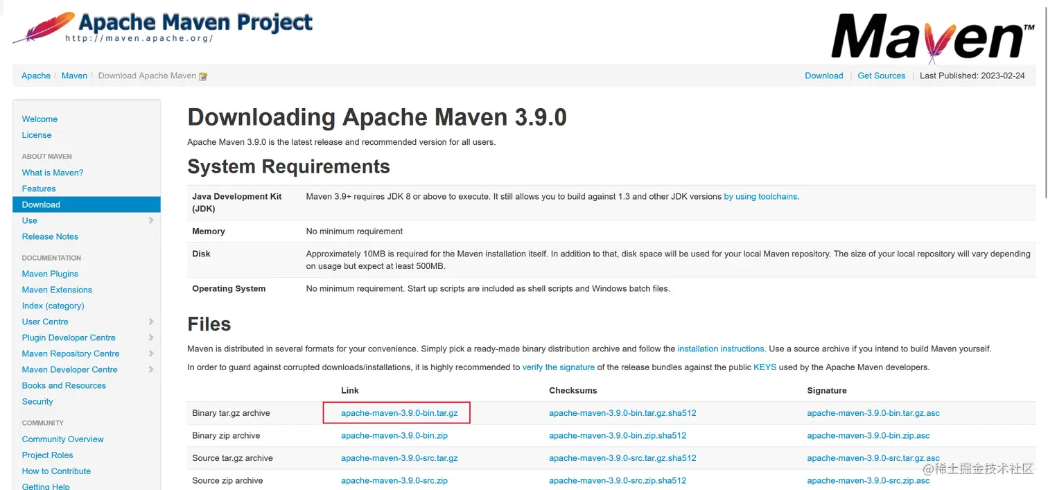The width and height of the screenshot is (1048, 490).
Task: Expand the Maven Developer Centre chevron
Action: pos(151,369)
